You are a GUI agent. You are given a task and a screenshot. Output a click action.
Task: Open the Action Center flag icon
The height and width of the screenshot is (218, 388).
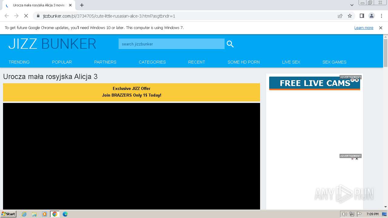[359, 214]
